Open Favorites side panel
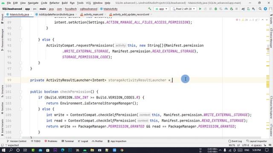273x153 pixels. pos(2,108)
